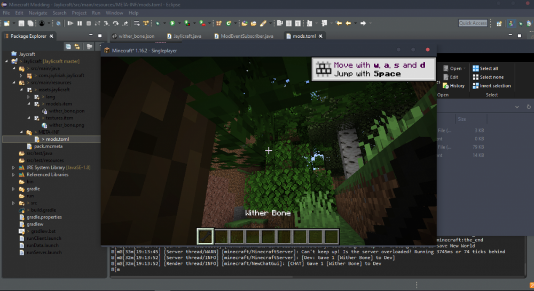Viewport: 534px width, 291px height.
Task: Switch to the ModEventSubscriber.java tab
Action: pos(244,36)
